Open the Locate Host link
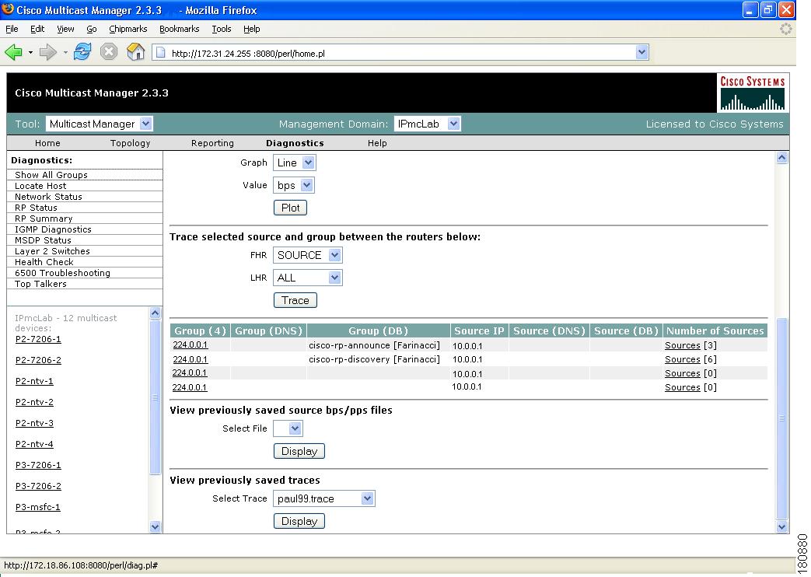 click(x=40, y=186)
